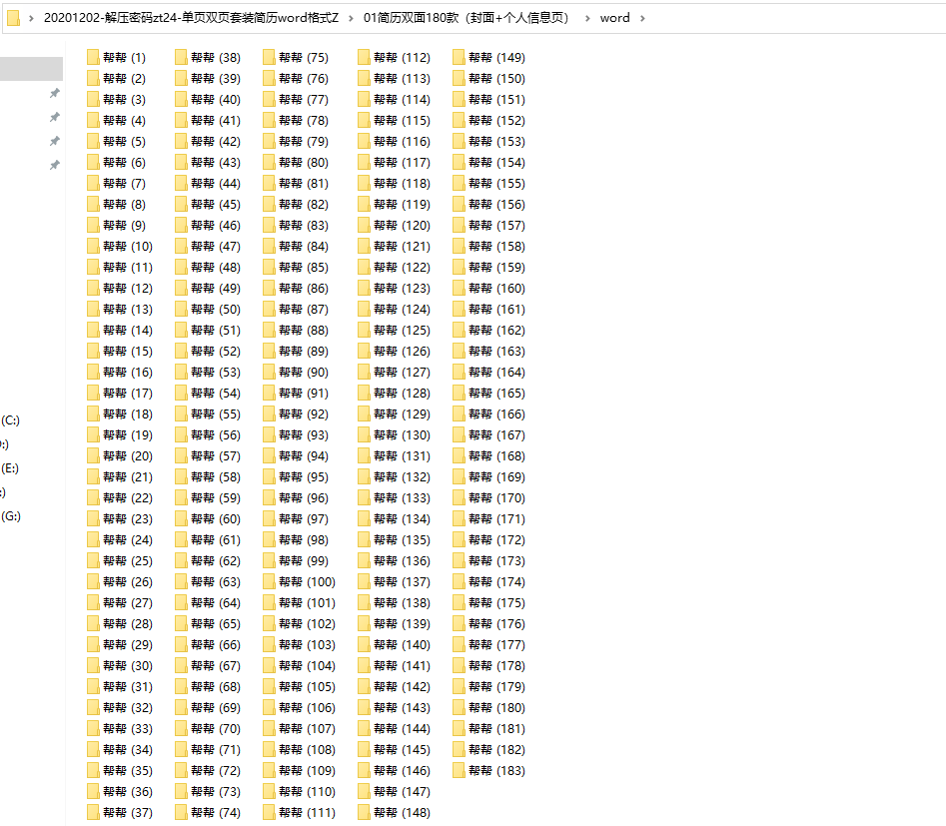The height and width of the screenshot is (826, 946).
Task: Select folder icon of 帮帮 (120)
Action: 364,225
